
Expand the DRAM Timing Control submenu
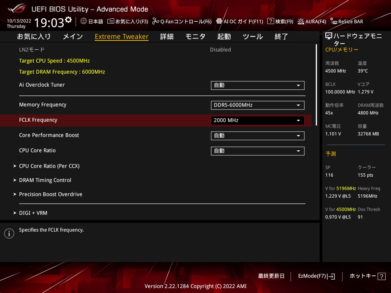pos(45,180)
